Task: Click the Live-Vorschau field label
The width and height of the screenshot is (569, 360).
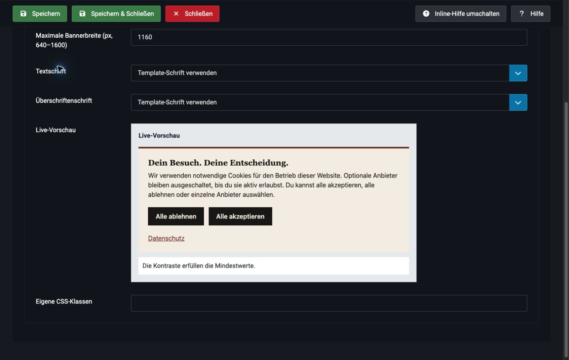Action: [56, 130]
